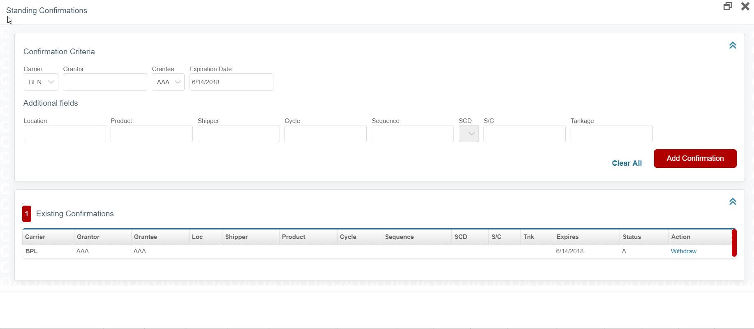
Task: Click the Add Confirmation button
Action: (x=695, y=158)
